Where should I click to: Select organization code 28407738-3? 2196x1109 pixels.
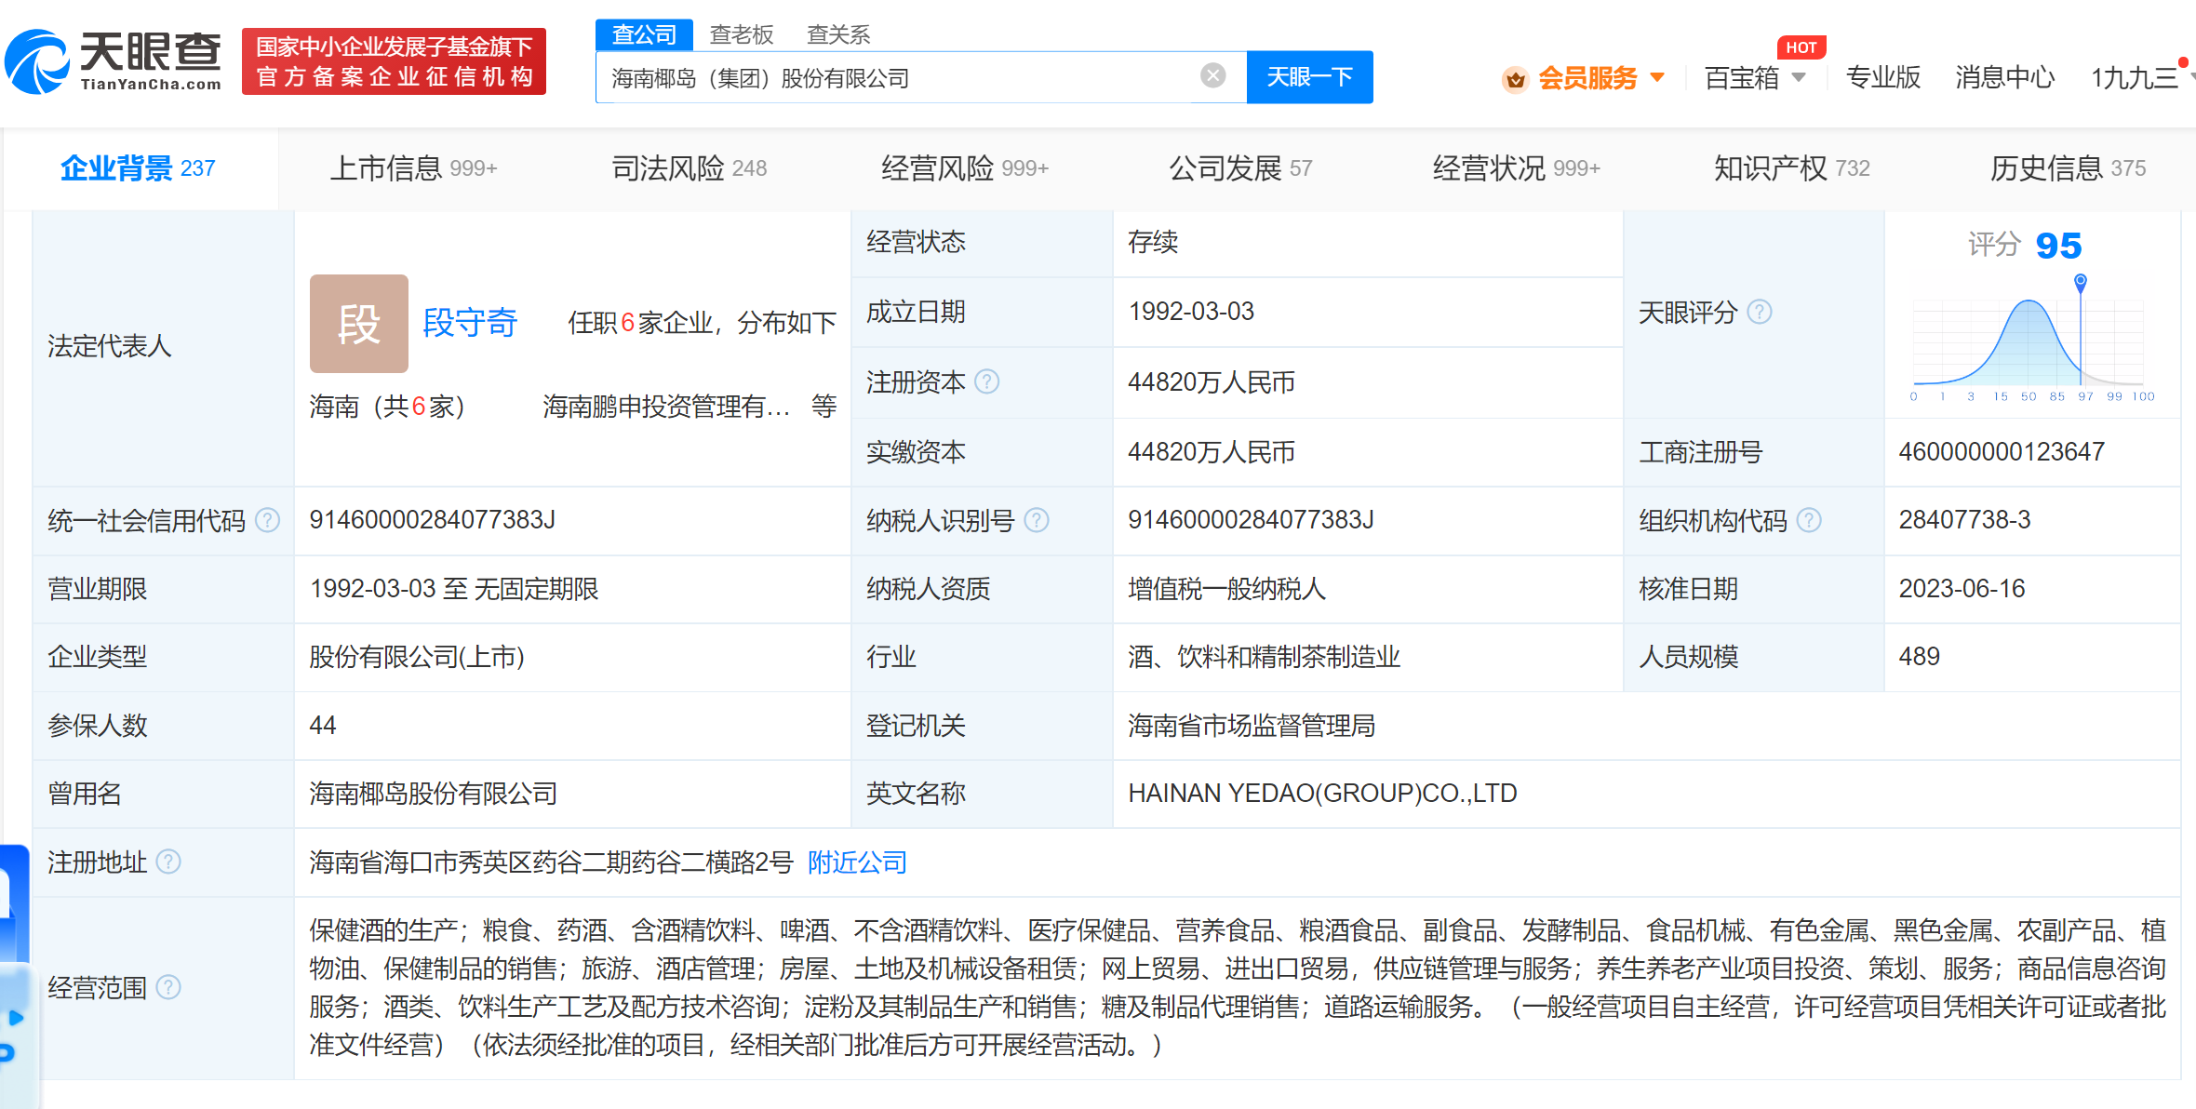(1964, 520)
